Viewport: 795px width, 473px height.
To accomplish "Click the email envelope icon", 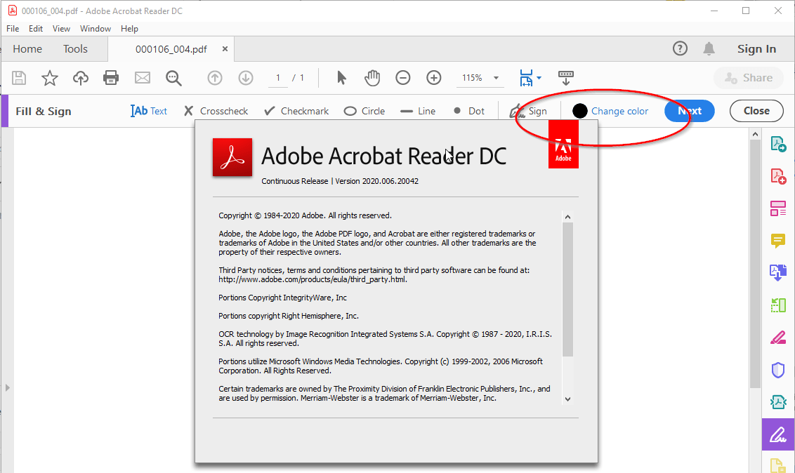I will tap(143, 77).
